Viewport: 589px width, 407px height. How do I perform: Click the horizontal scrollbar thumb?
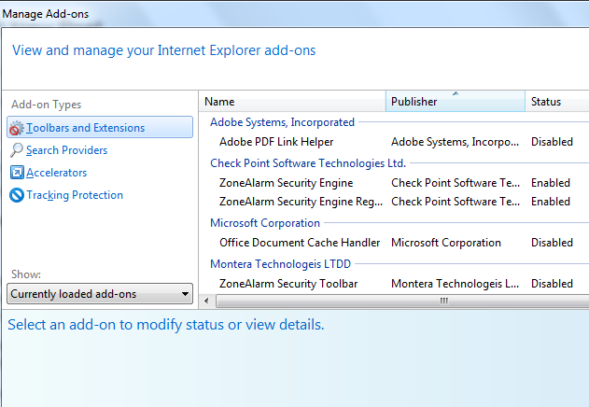click(x=402, y=301)
